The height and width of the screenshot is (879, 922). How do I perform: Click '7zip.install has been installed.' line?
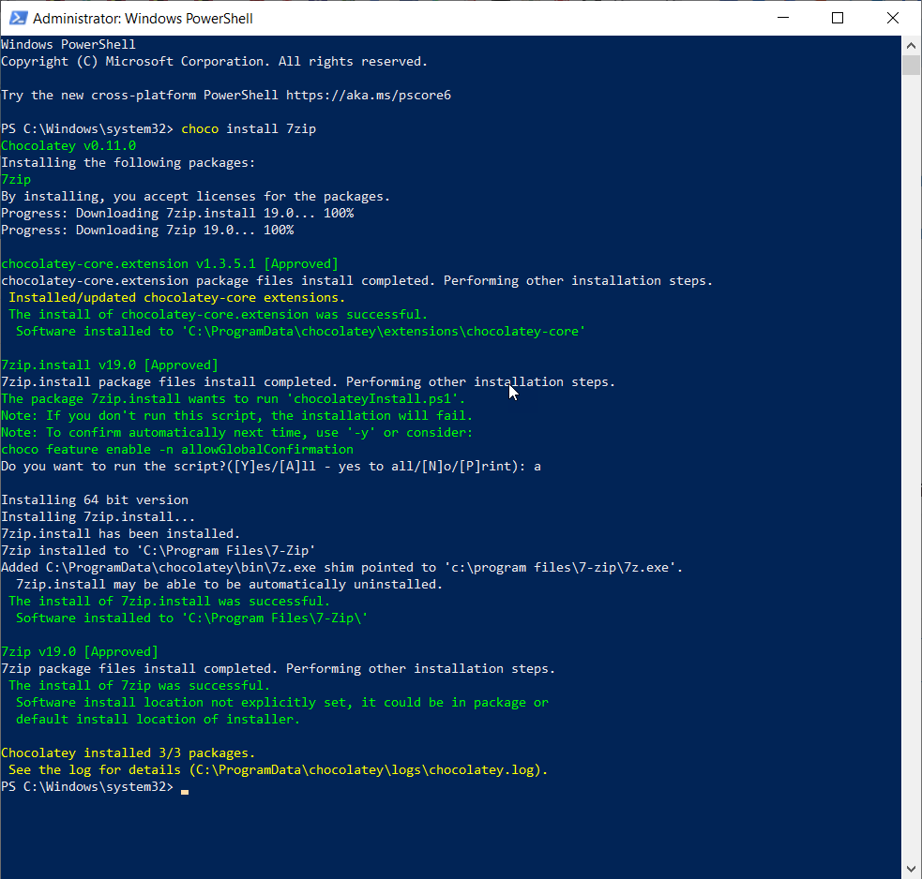coord(121,534)
